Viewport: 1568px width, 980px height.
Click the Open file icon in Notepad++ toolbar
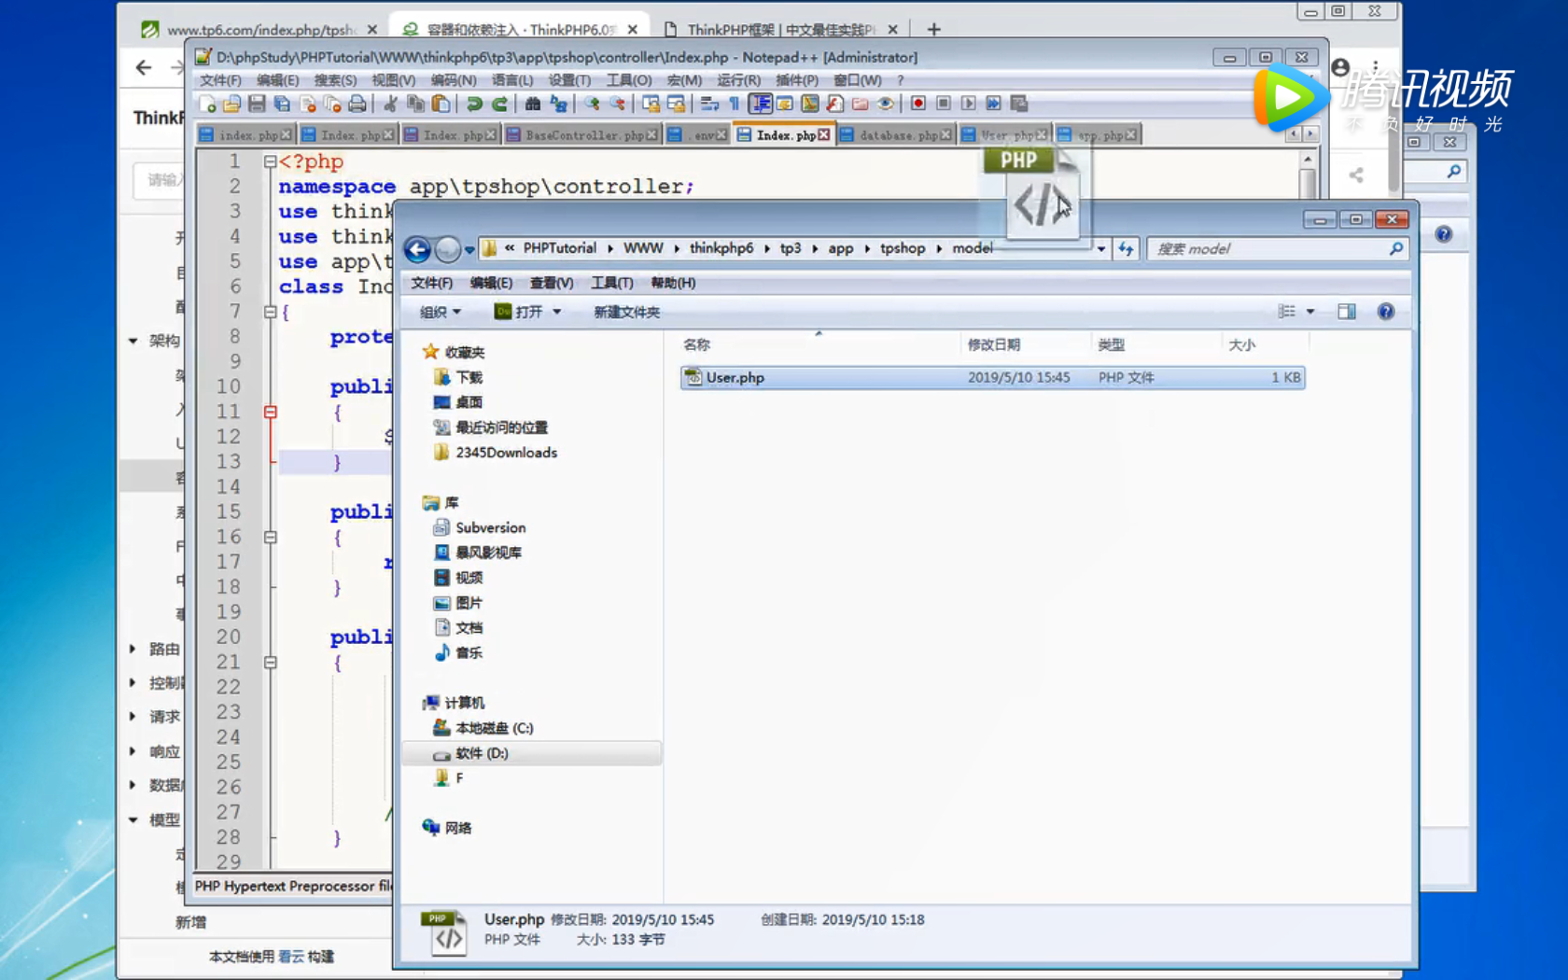231,104
